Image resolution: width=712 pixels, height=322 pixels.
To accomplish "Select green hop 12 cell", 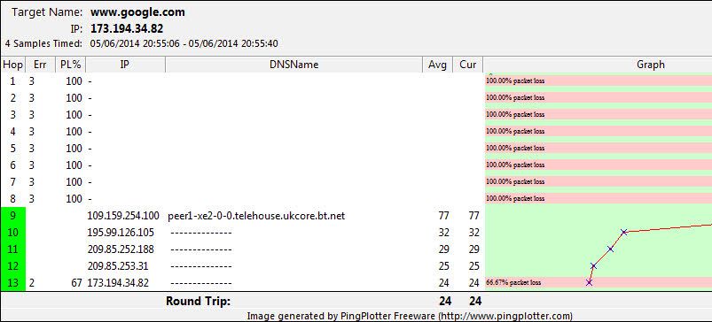I will (12, 266).
